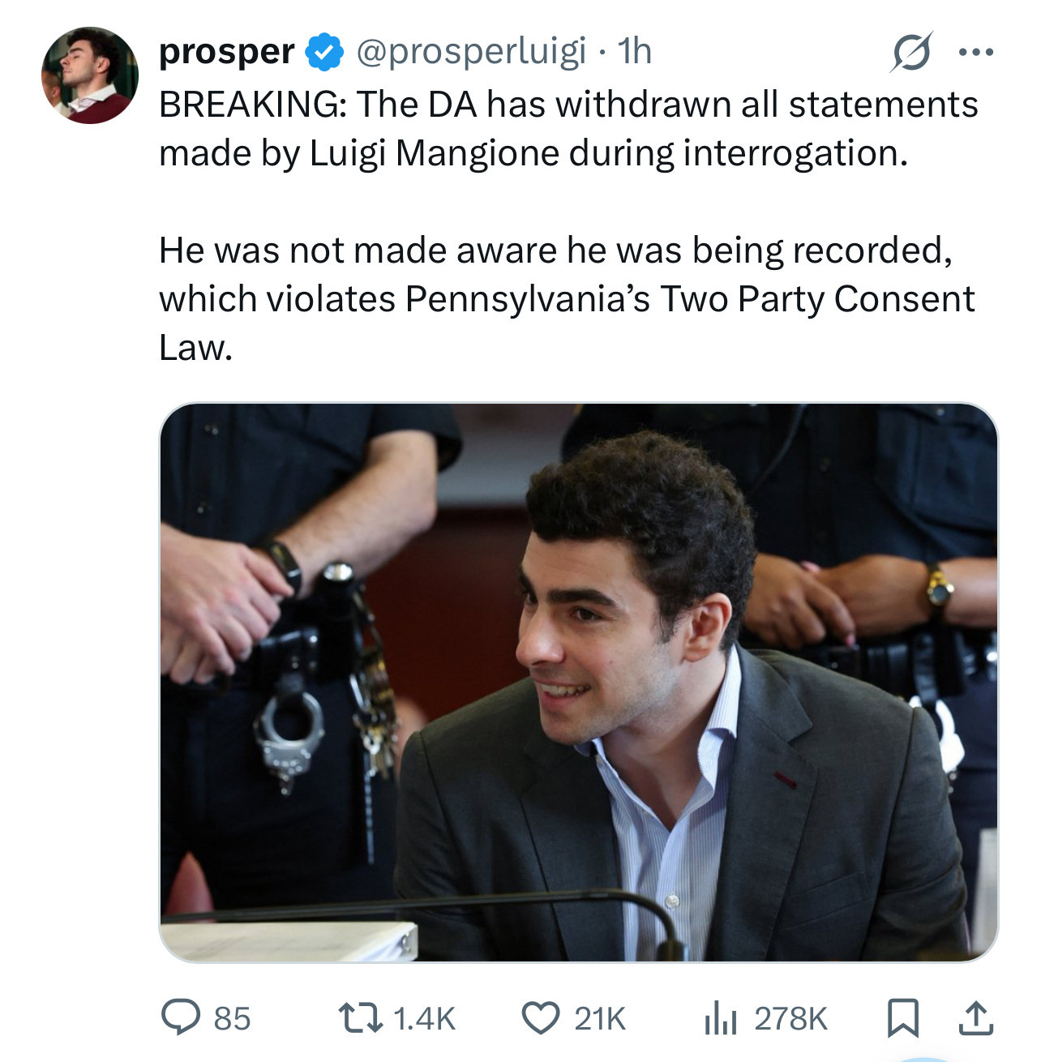
Task: Click the reply speech bubble icon
Action: tap(181, 1017)
